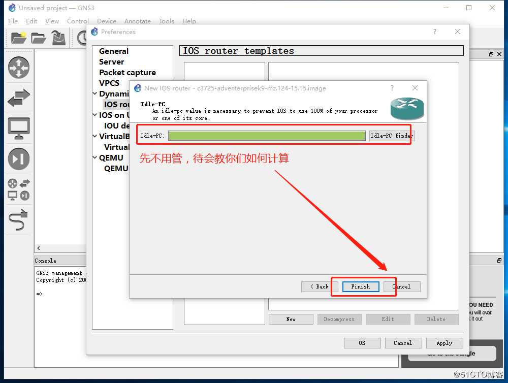Viewport: 508px width, 383px height.
Task: Open the File menu
Action: pos(13,21)
